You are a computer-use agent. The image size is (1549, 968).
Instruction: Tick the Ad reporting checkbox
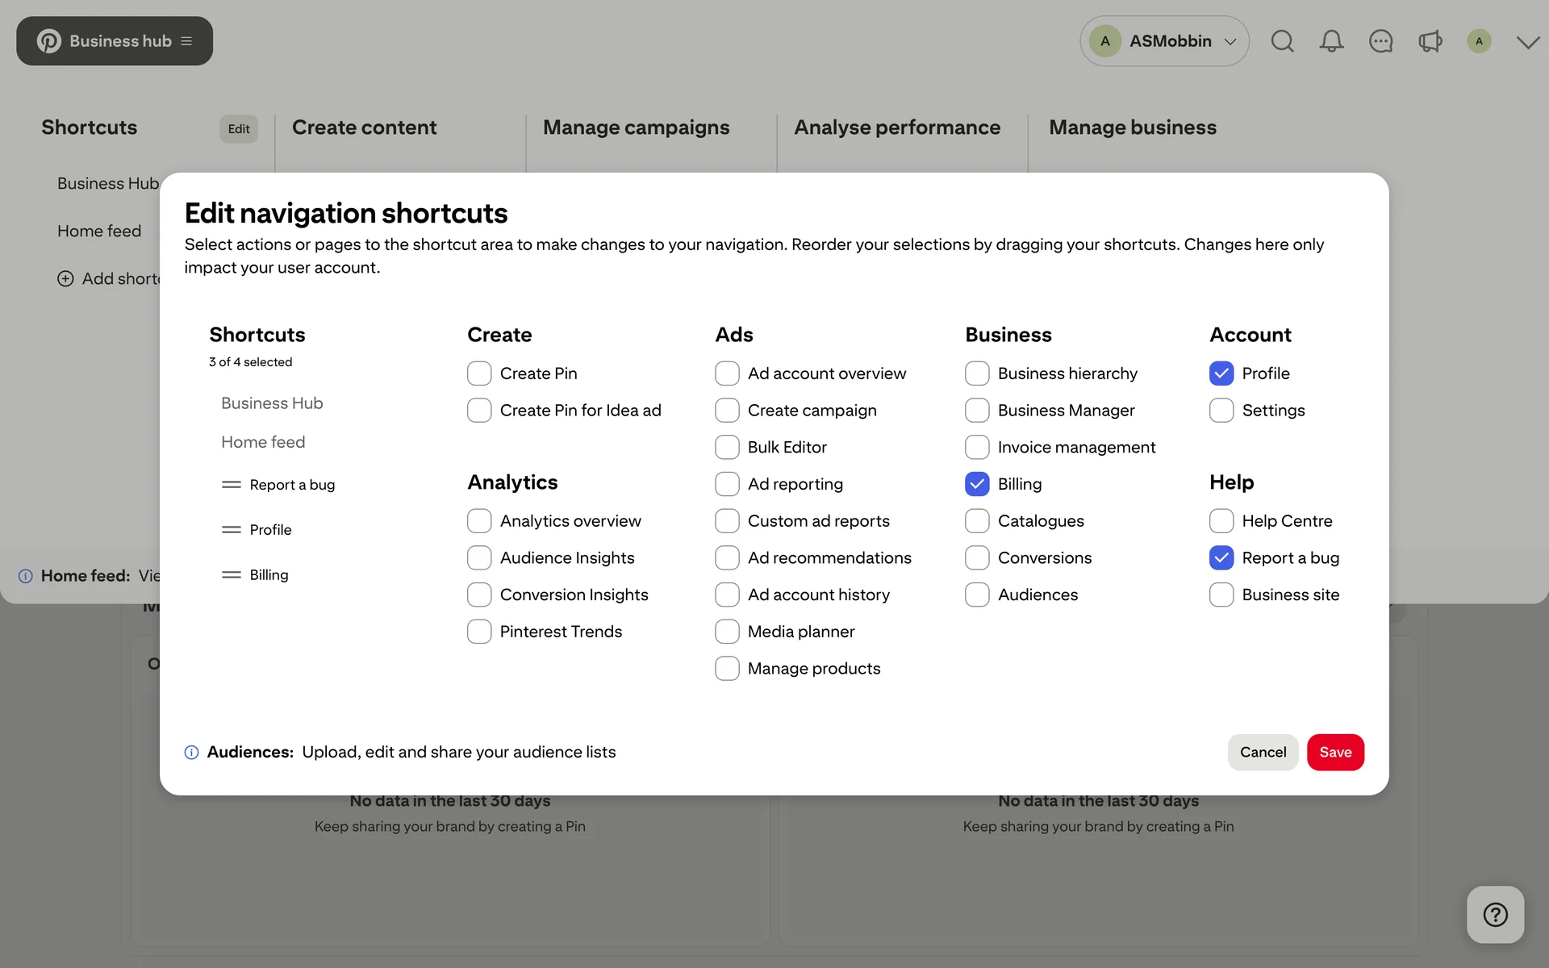pos(727,484)
